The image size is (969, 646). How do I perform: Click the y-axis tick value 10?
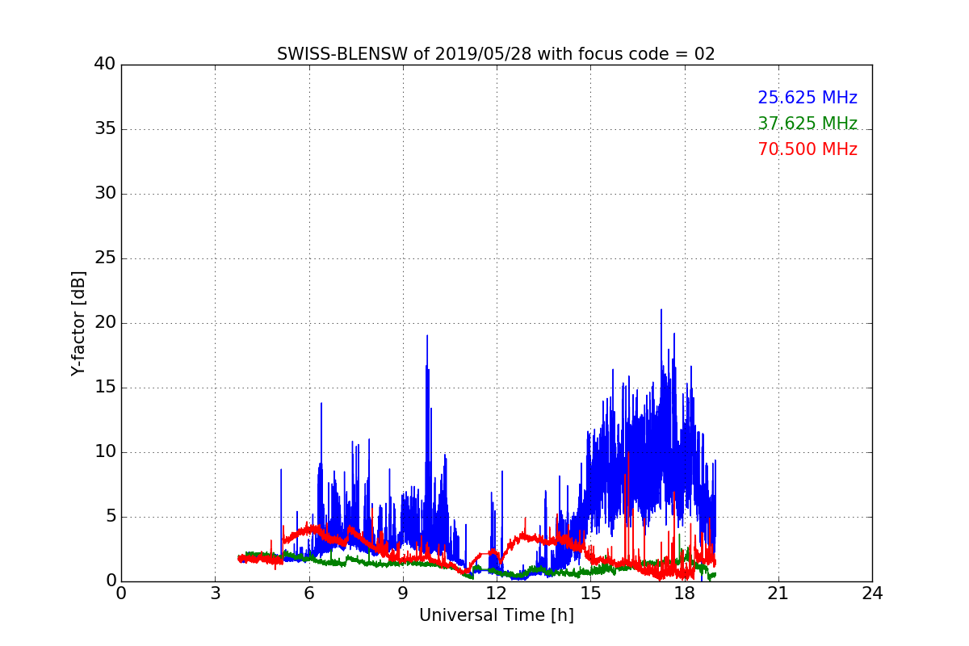click(x=104, y=452)
